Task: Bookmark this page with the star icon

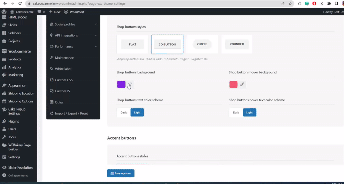Action: point(290,3)
